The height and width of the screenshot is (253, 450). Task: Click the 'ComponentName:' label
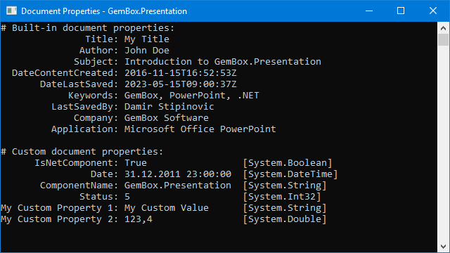point(79,186)
